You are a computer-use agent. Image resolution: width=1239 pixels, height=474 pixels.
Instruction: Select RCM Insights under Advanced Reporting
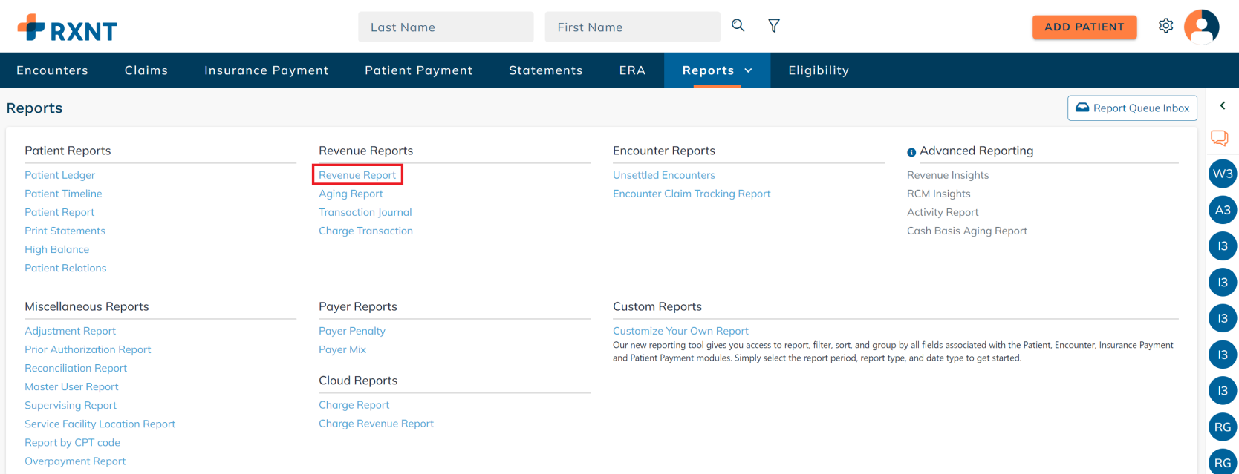(939, 194)
